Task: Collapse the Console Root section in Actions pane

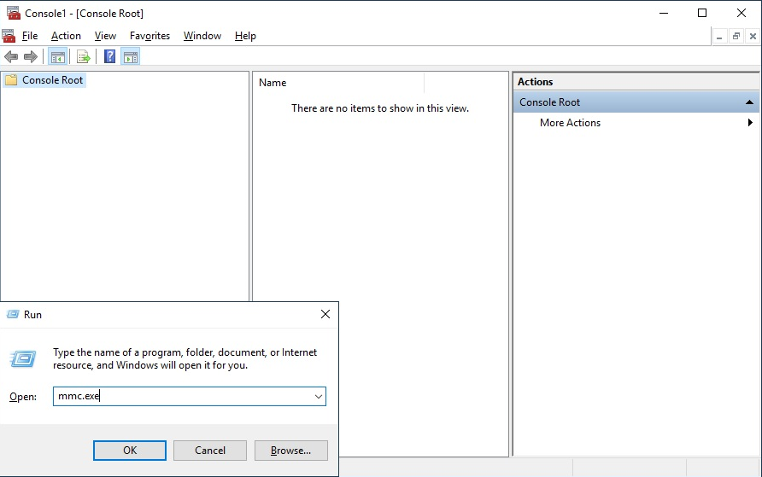Action: click(x=749, y=102)
